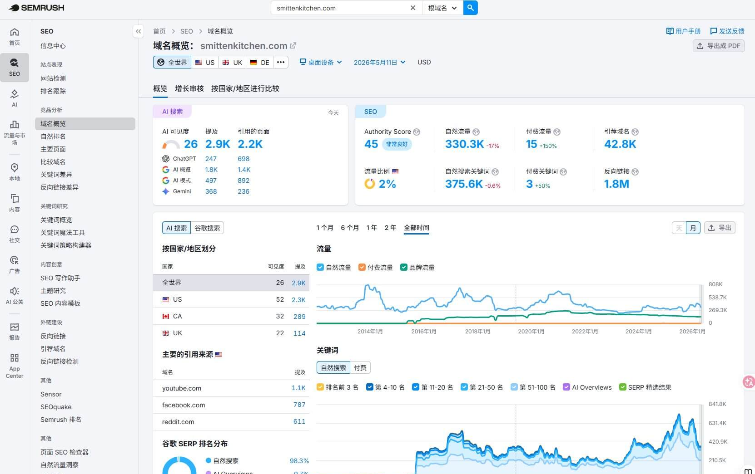The width and height of the screenshot is (755, 474).
Task: Click 发送反馈 link
Action: tap(727, 31)
